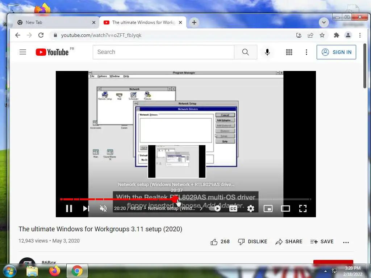Search with voice microphone

(x=267, y=52)
